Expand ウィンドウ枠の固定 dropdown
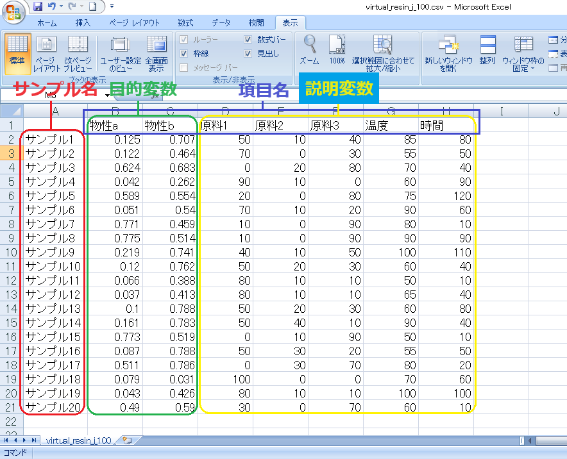The height and width of the screenshot is (459, 567). point(523,54)
